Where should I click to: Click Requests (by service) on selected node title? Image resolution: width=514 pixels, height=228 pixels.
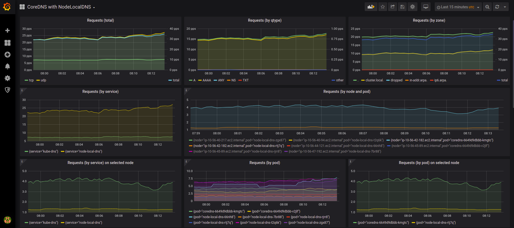(100, 163)
